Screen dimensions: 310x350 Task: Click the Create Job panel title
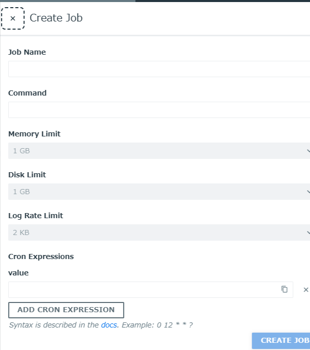56,18
